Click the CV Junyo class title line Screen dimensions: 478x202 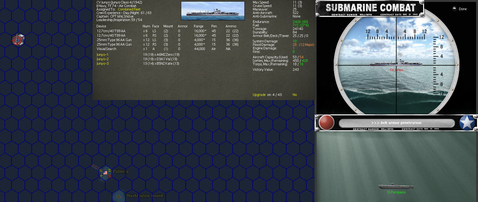pos(119,2)
